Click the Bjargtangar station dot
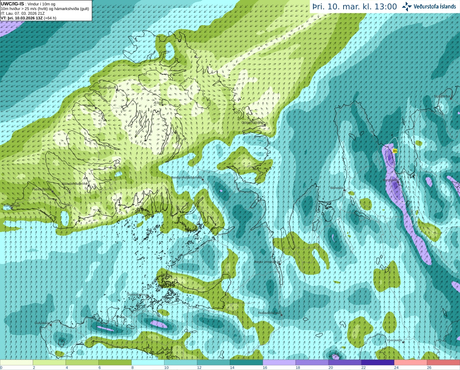This screenshot has width=460, height=370. (11, 208)
